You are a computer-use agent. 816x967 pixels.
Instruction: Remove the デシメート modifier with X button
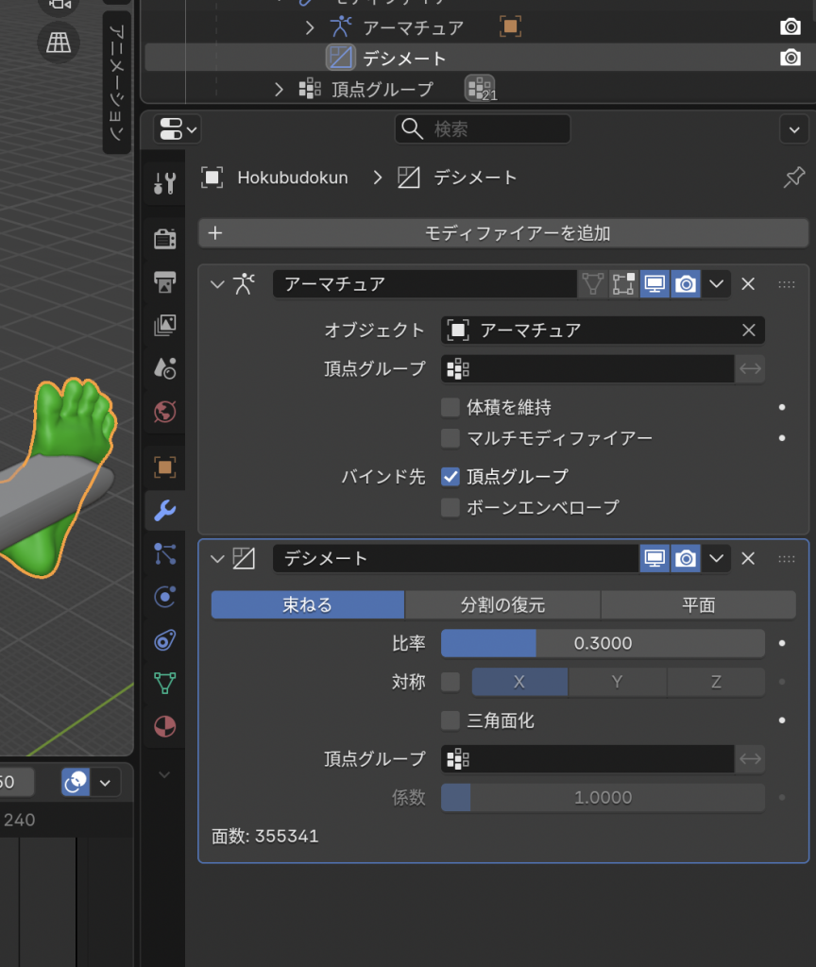748,559
